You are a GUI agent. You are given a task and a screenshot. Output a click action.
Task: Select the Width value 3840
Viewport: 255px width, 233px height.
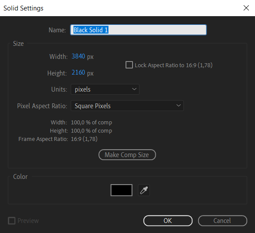(78, 56)
